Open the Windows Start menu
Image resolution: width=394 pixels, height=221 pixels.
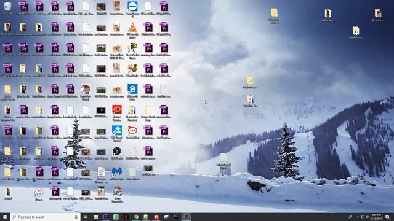[x=5, y=217]
